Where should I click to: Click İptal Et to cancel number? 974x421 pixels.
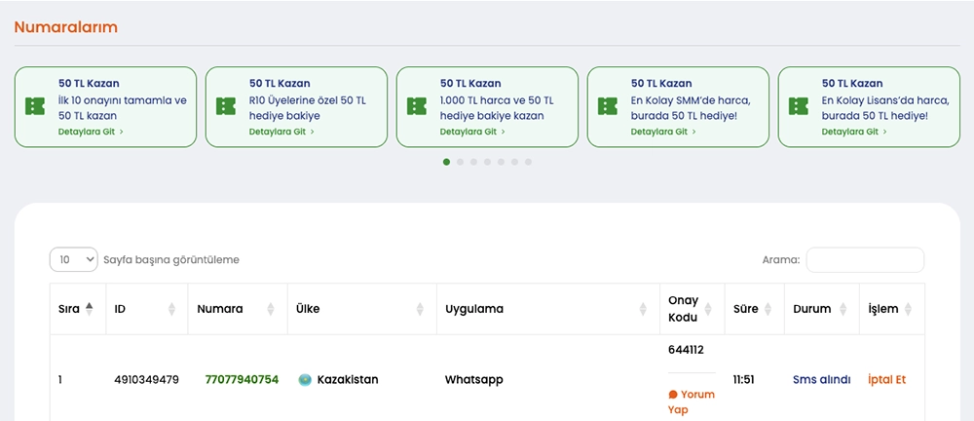click(886, 380)
